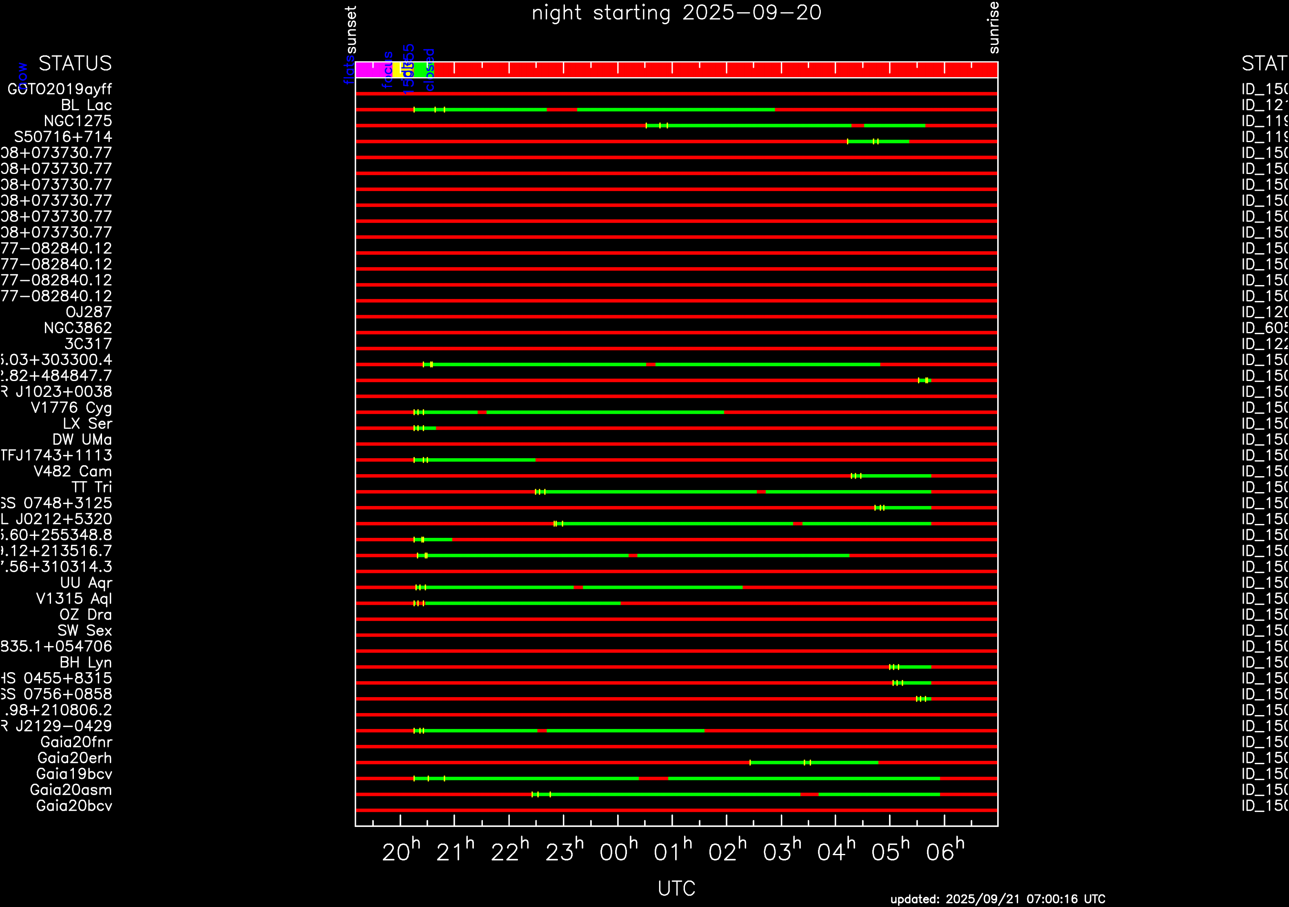This screenshot has height=907, width=1289.
Task: Click yellow tick markers on Gaia20erh row
Action: [807, 763]
